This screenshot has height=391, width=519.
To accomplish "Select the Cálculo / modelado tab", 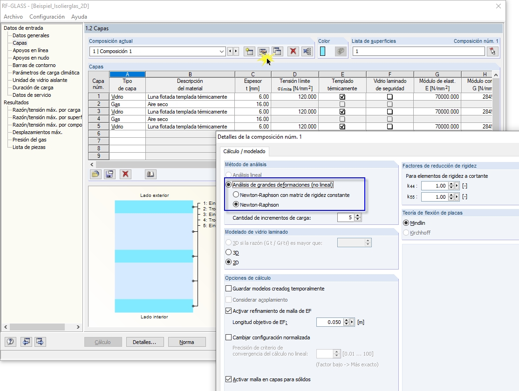I will (244, 151).
